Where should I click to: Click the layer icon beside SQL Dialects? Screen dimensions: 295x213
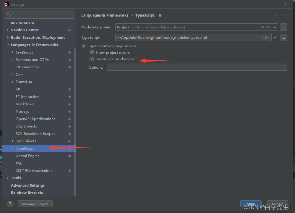(x=69, y=126)
